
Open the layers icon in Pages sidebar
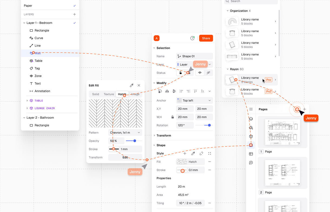(x=251, y=119)
